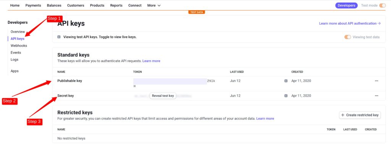The image size is (391, 147).
Task: Click Jun 12 in Secret key row
Action: [235, 96]
